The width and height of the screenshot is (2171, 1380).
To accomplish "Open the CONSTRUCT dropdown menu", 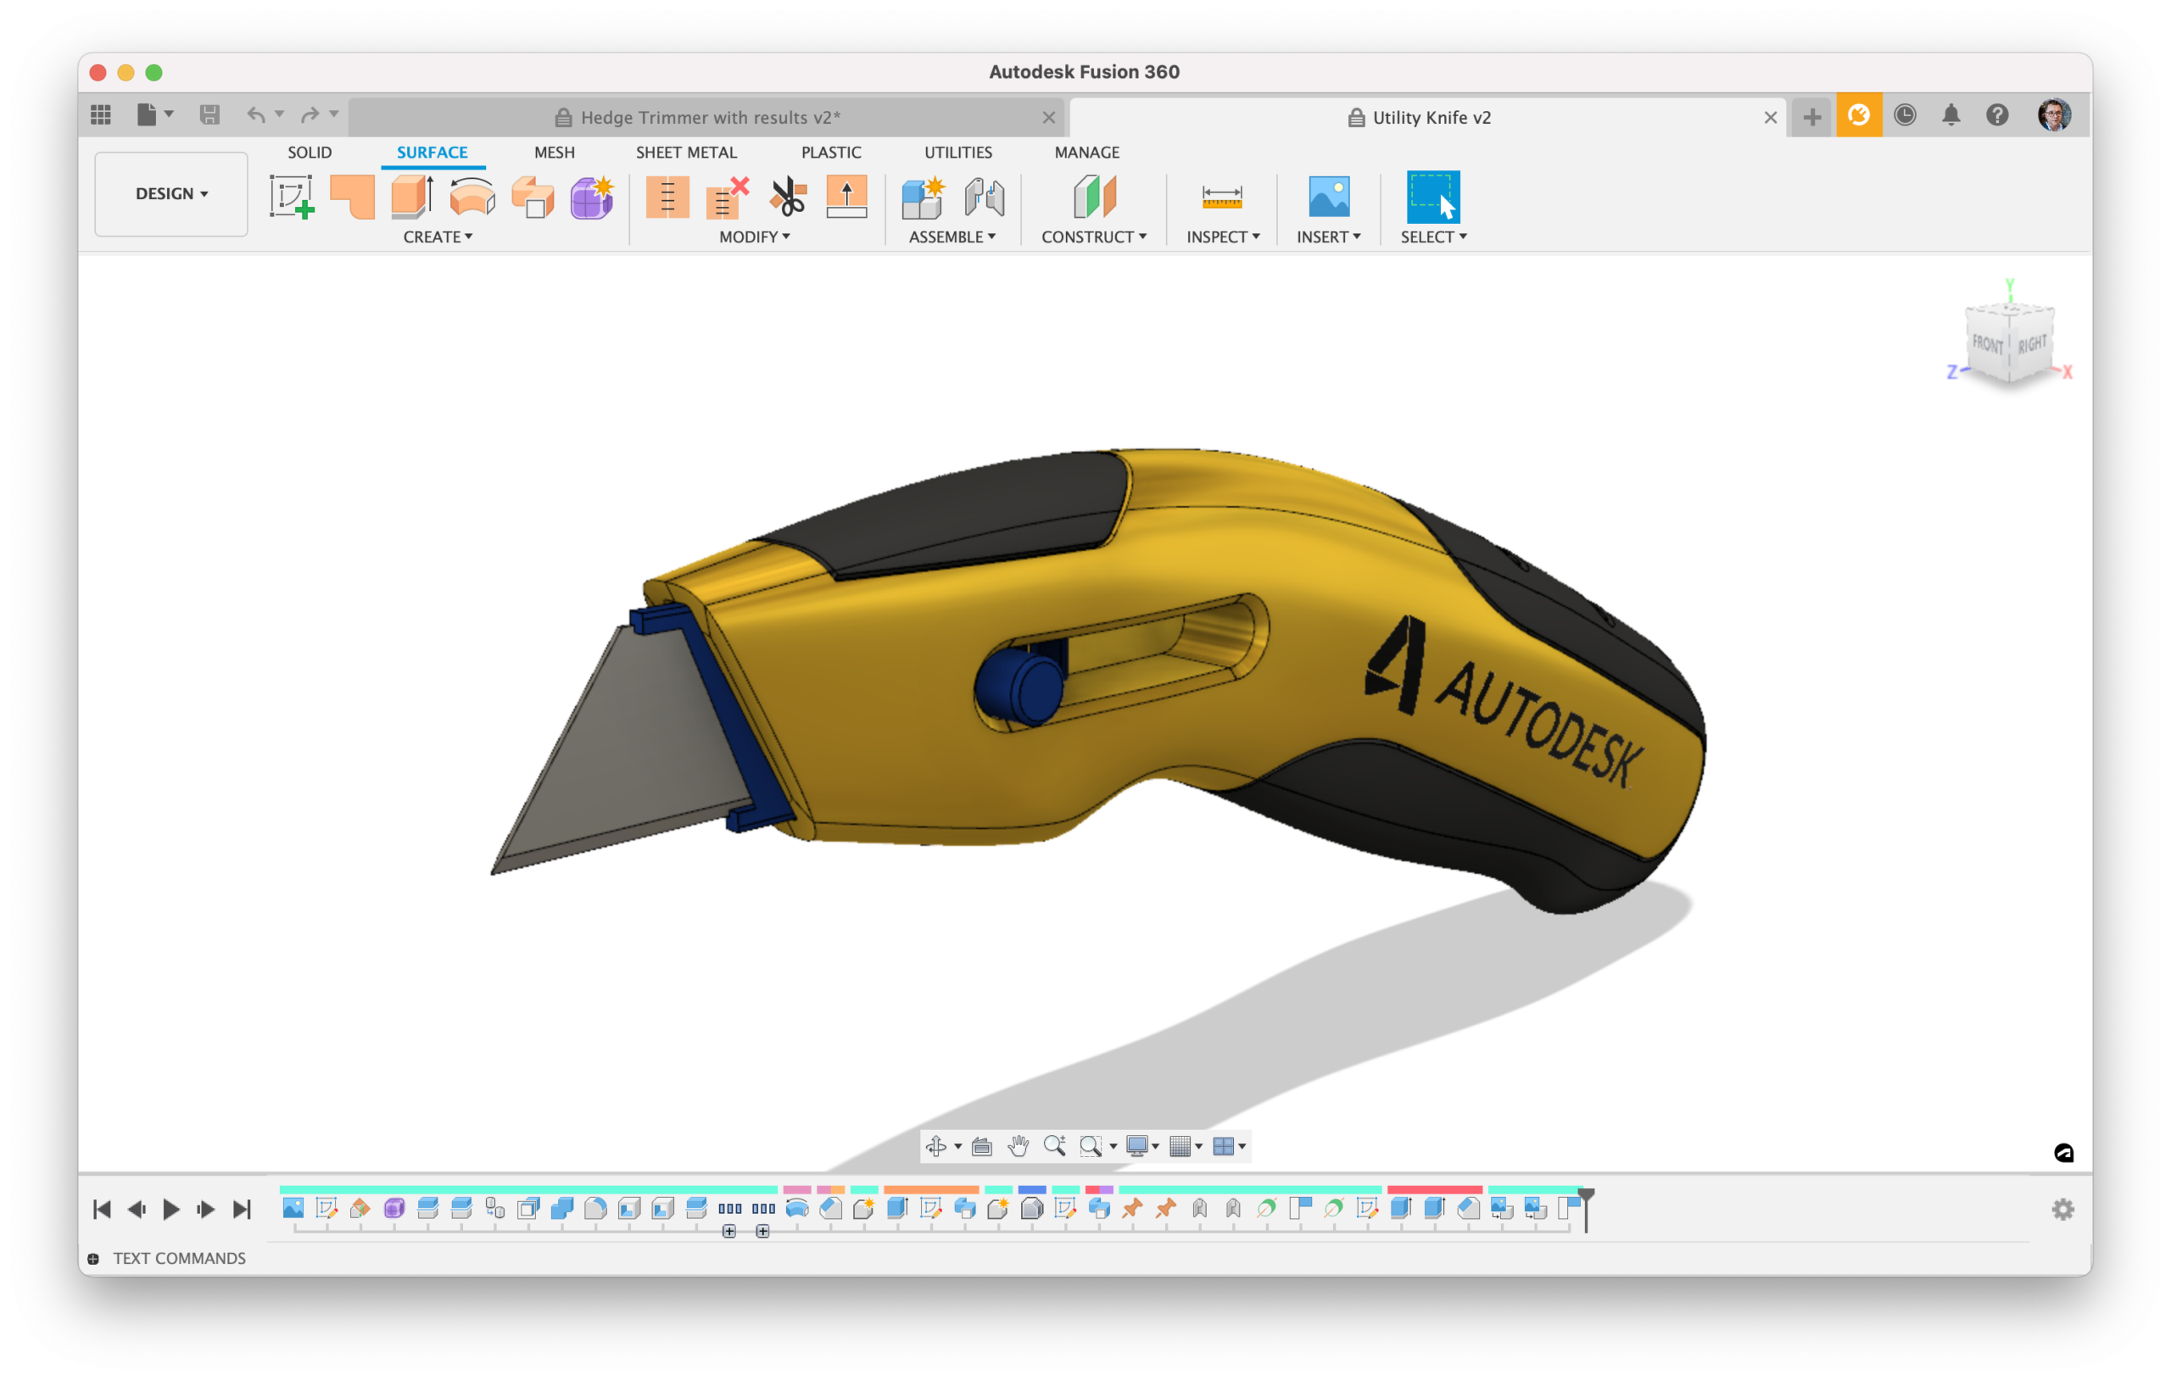I will [1094, 237].
